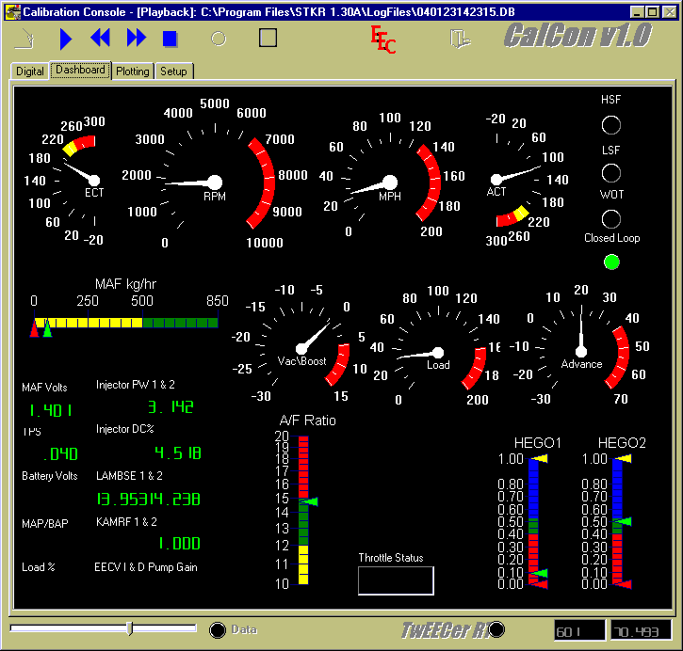Click the Data indicator light
The width and height of the screenshot is (683, 651).
[x=218, y=630]
